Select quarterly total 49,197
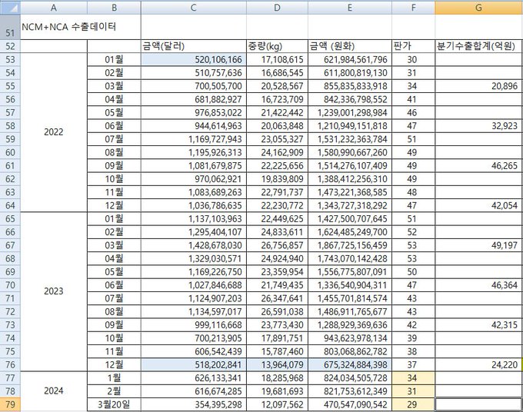The width and height of the screenshot is (523, 412). pos(478,245)
